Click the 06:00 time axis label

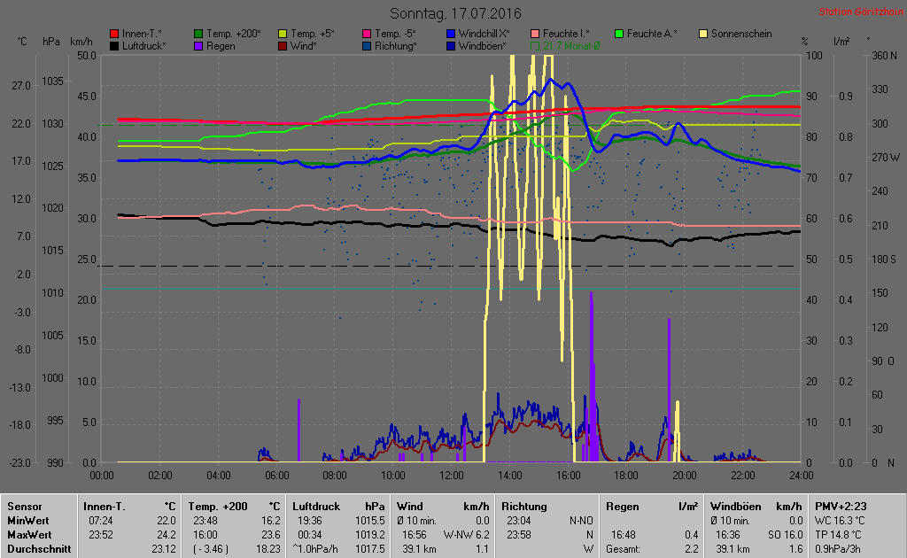pos(277,476)
